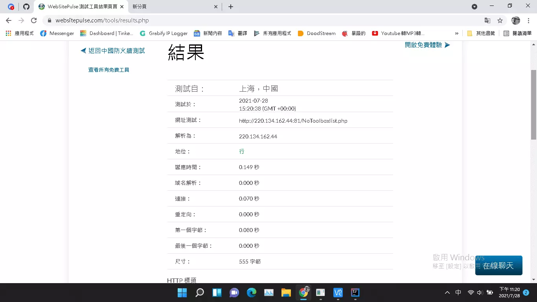The height and width of the screenshot is (302, 537).
Task: Expand hidden bookmarks overflow chevron
Action: (457, 33)
